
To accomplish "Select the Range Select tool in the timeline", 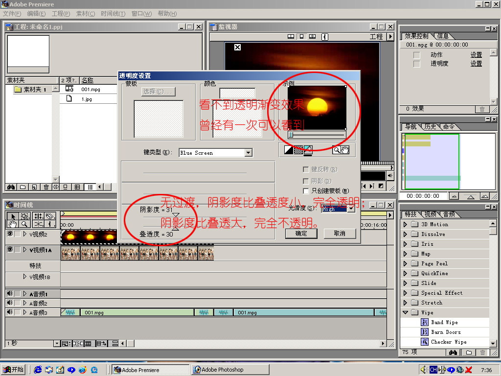I will click(25, 216).
